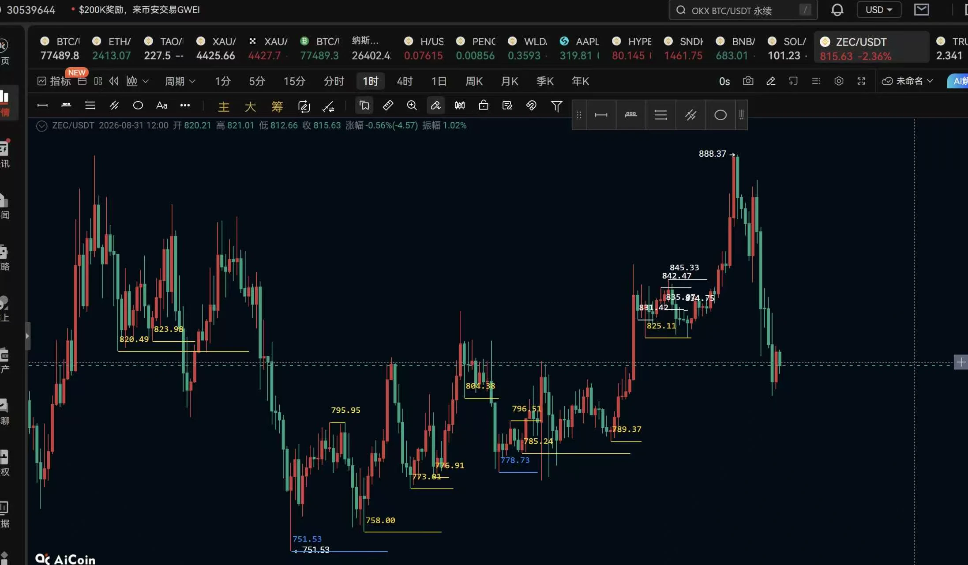Select the ellipse drawing tool
Viewport: 968px width, 565px height.
tap(138, 105)
